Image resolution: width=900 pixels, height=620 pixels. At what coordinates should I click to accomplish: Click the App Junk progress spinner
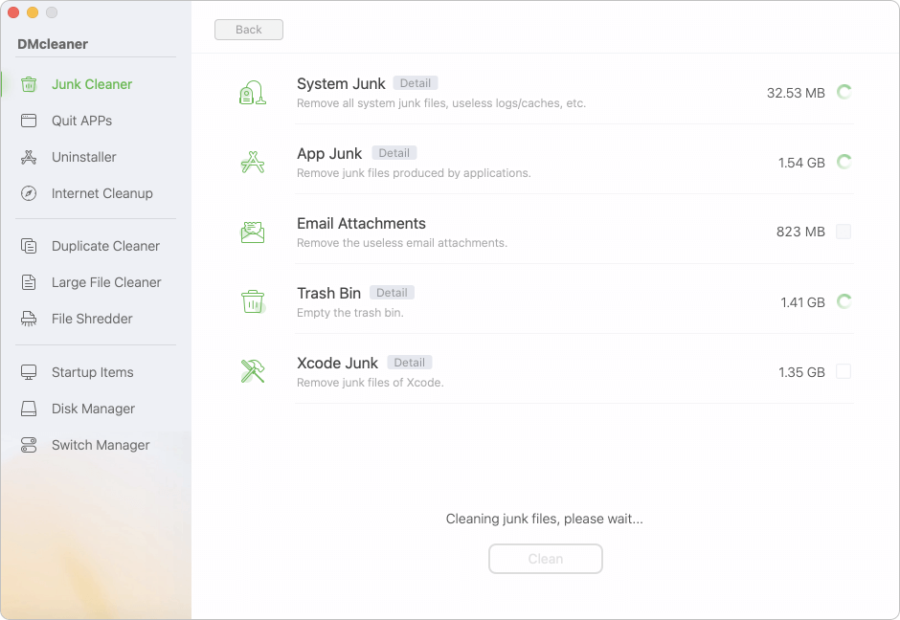(x=844, y=162)
